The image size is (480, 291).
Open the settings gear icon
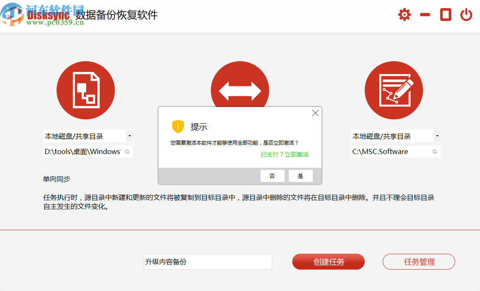coord(404,14)
